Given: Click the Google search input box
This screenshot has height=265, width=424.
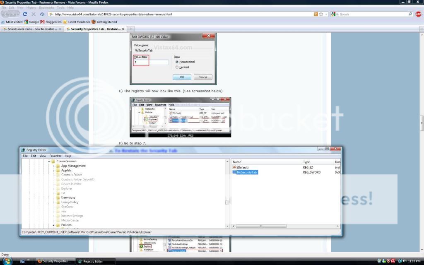Looking at the screenshot, I should 373,14.
